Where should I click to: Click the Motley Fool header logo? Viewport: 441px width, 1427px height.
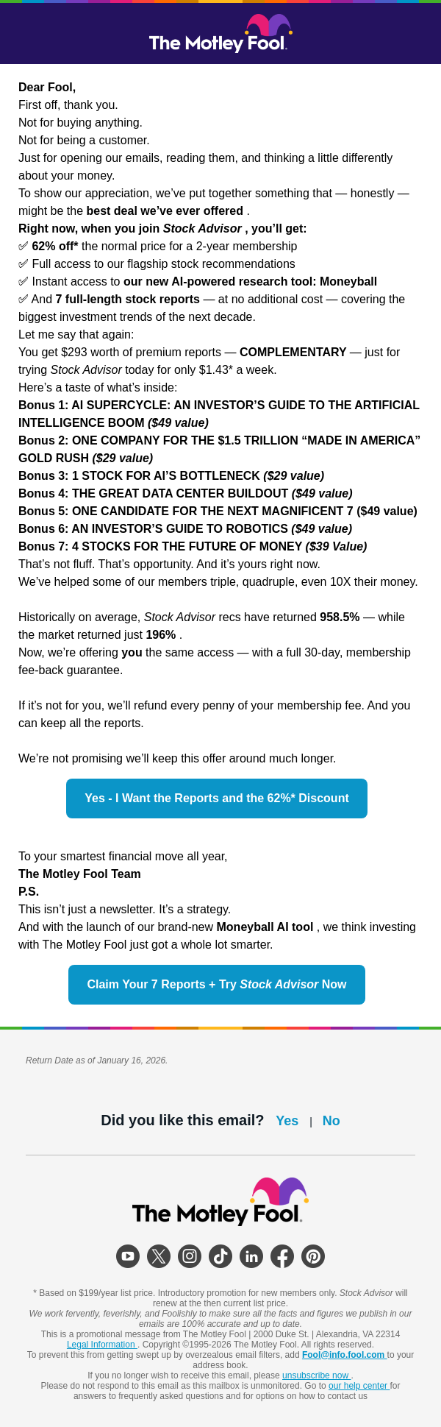pos(218,35)
